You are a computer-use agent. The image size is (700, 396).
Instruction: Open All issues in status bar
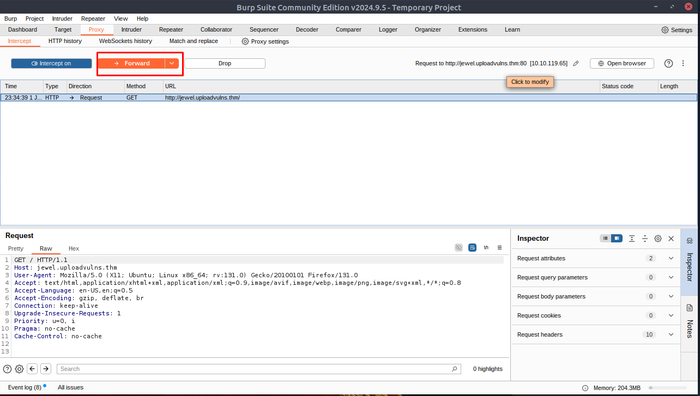[70, 387]
